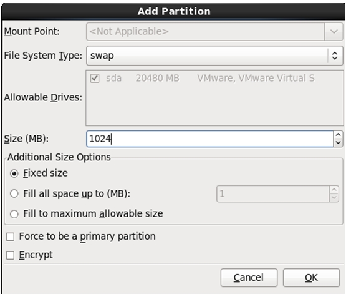346x297 pixels.
Task: Toggle the sda drive checkbox
Action: [95, 79]
